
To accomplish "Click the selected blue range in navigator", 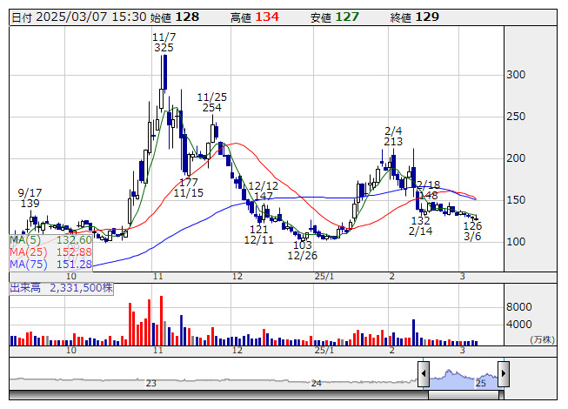I will click(463, 377).
